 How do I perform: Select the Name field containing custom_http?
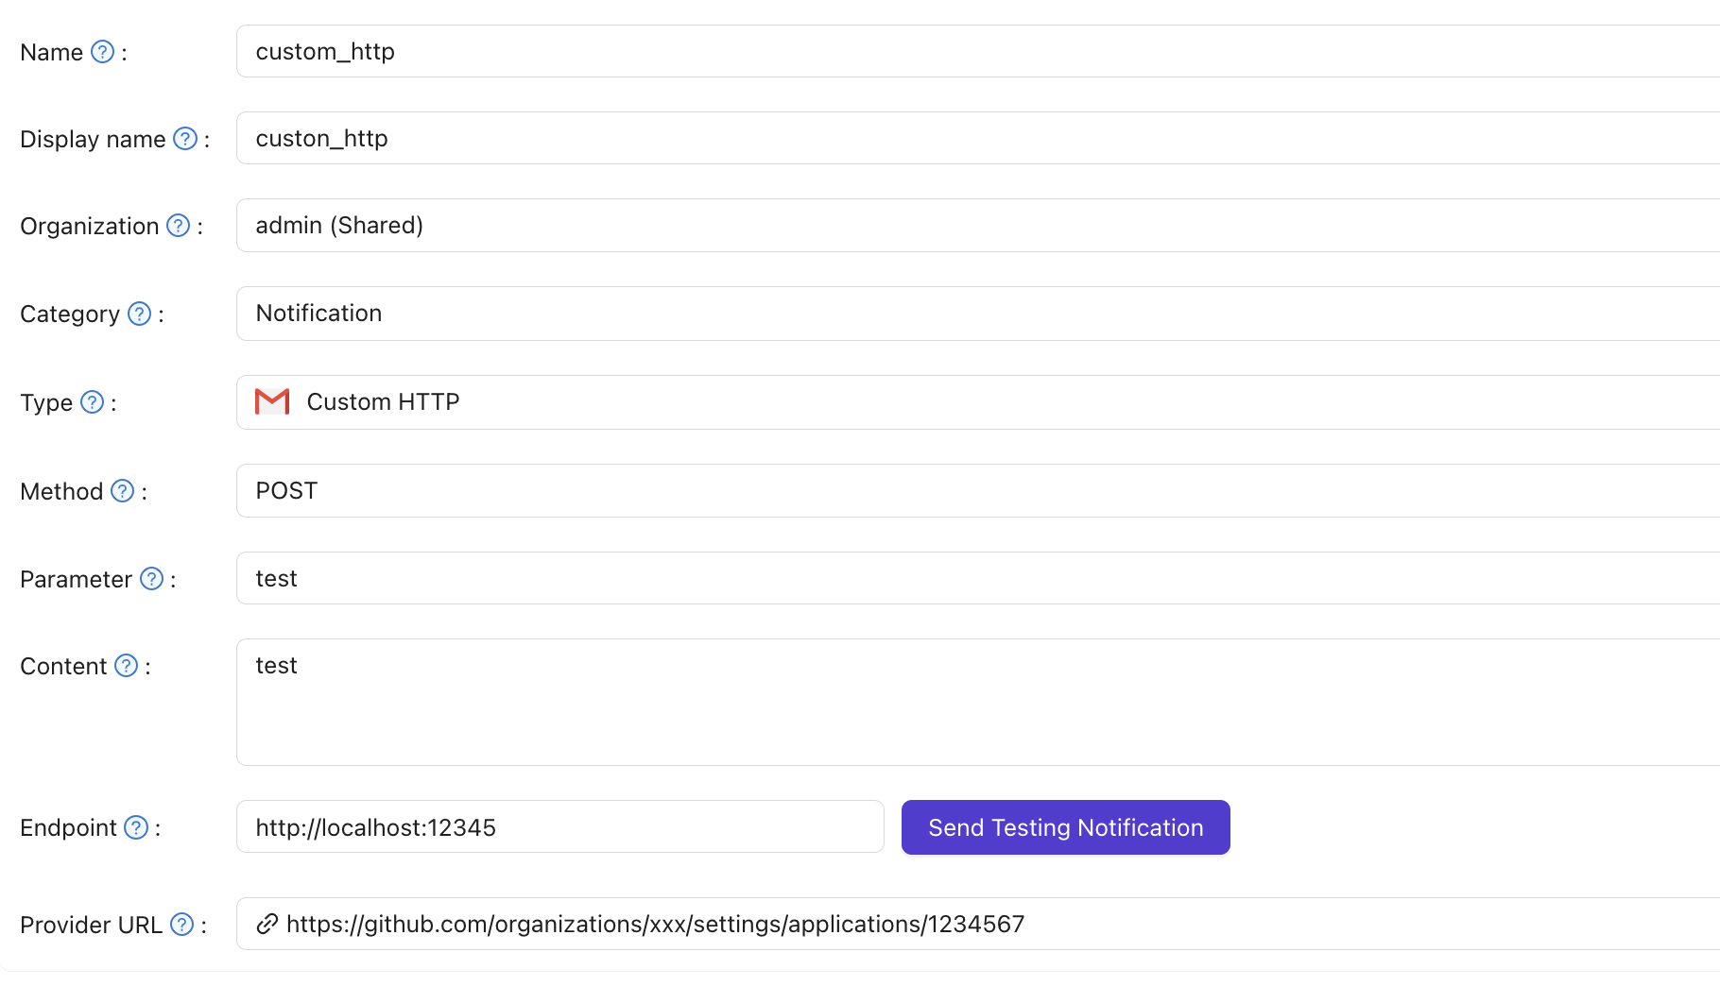[x=662, y=51]
